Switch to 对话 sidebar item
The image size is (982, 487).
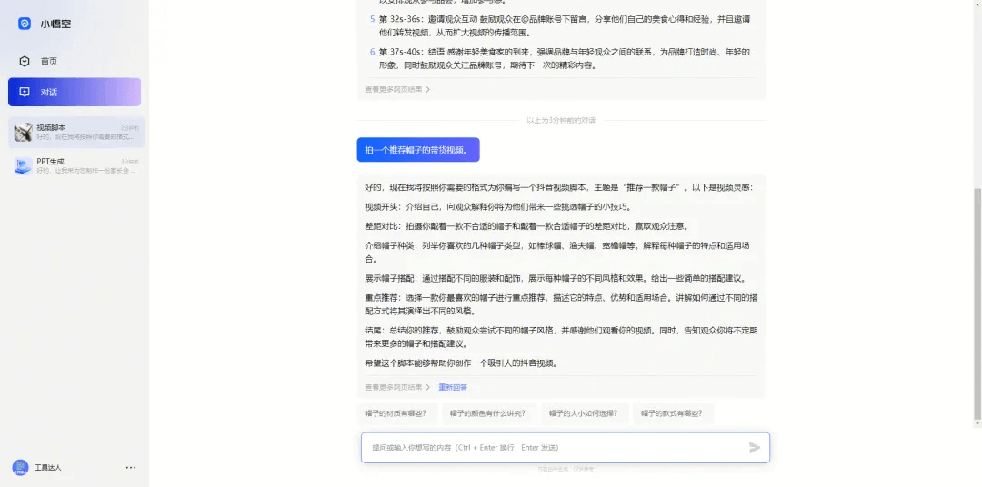click(x=75, y=92)
